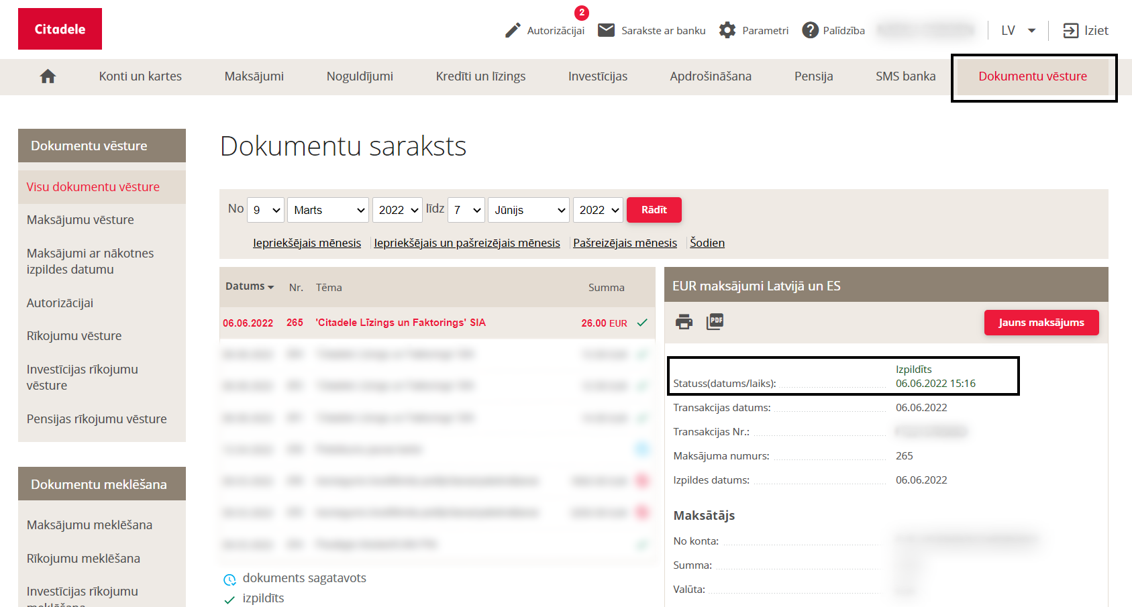Click Iepriekšējais un pašreizējais mēnesis link
The image size is (1132, 607).
click(467, 243)
